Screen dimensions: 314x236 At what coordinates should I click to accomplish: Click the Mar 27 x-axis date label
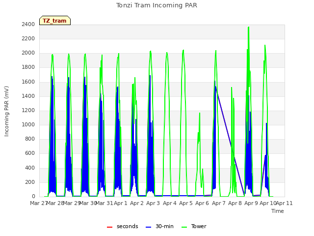38,203
